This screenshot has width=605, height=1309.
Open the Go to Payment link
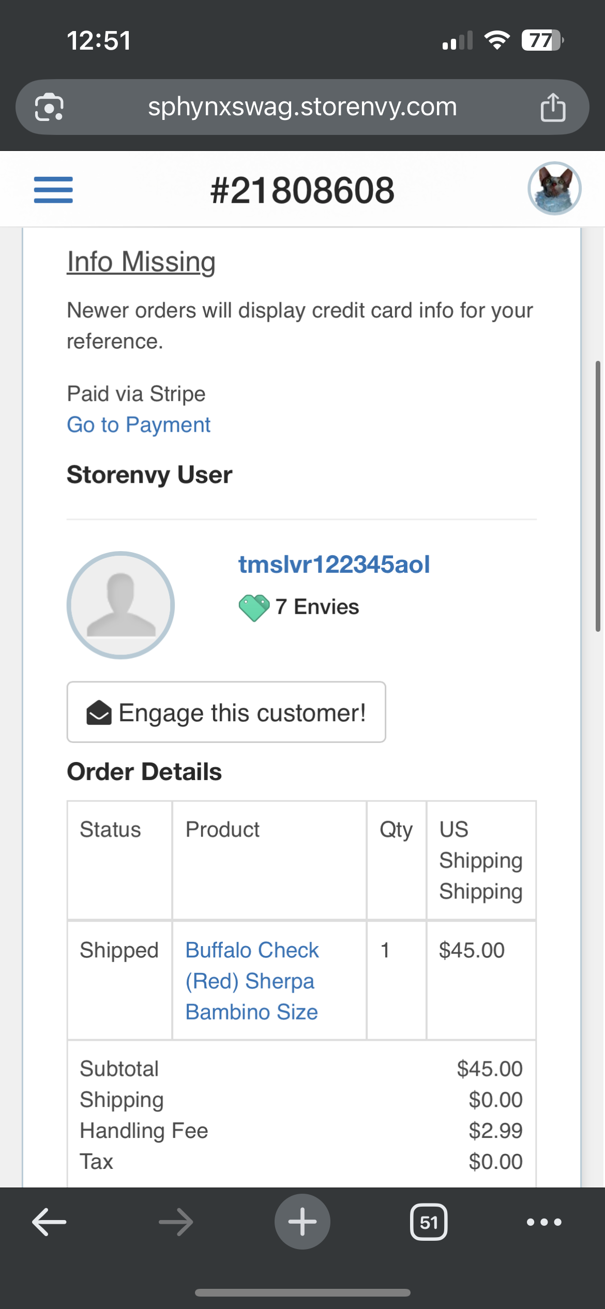[x=139, y=425]
